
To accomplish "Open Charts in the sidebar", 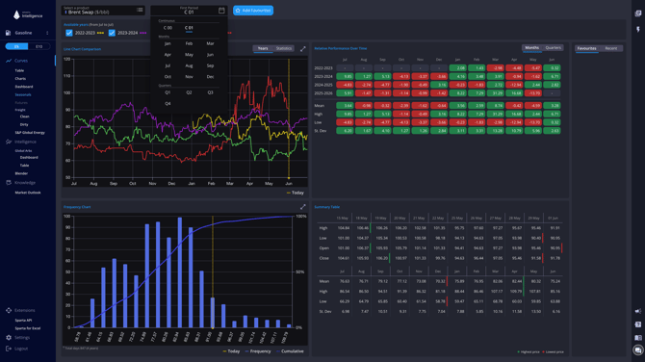I will [x=20, y=78].
